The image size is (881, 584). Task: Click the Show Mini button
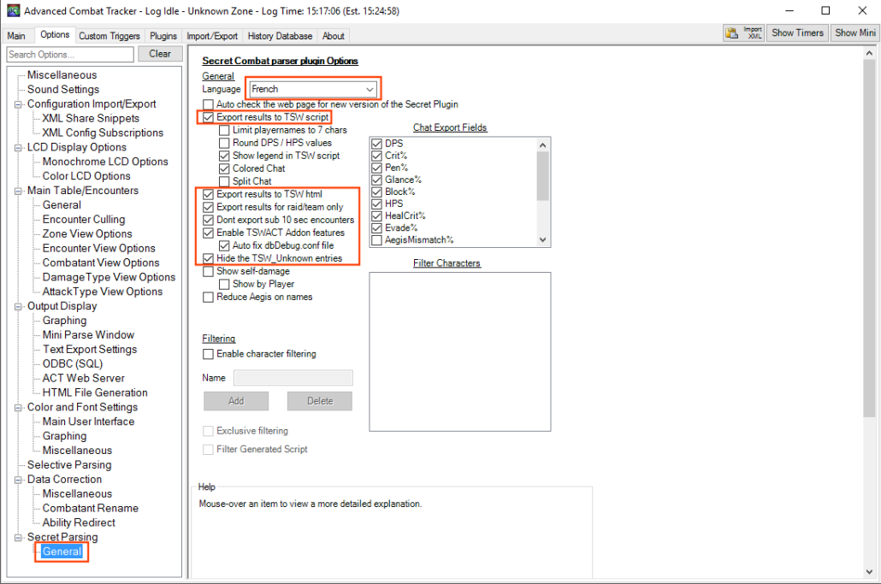click(x=854, y=33)
